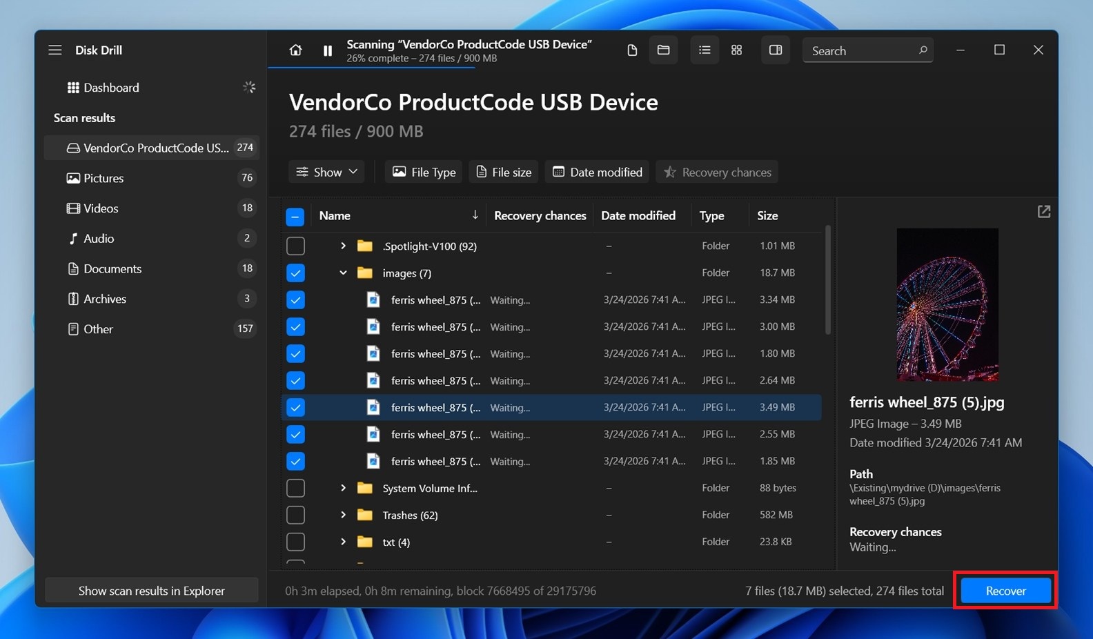
Task: Click the Other category icon
Action: [73, 329]
